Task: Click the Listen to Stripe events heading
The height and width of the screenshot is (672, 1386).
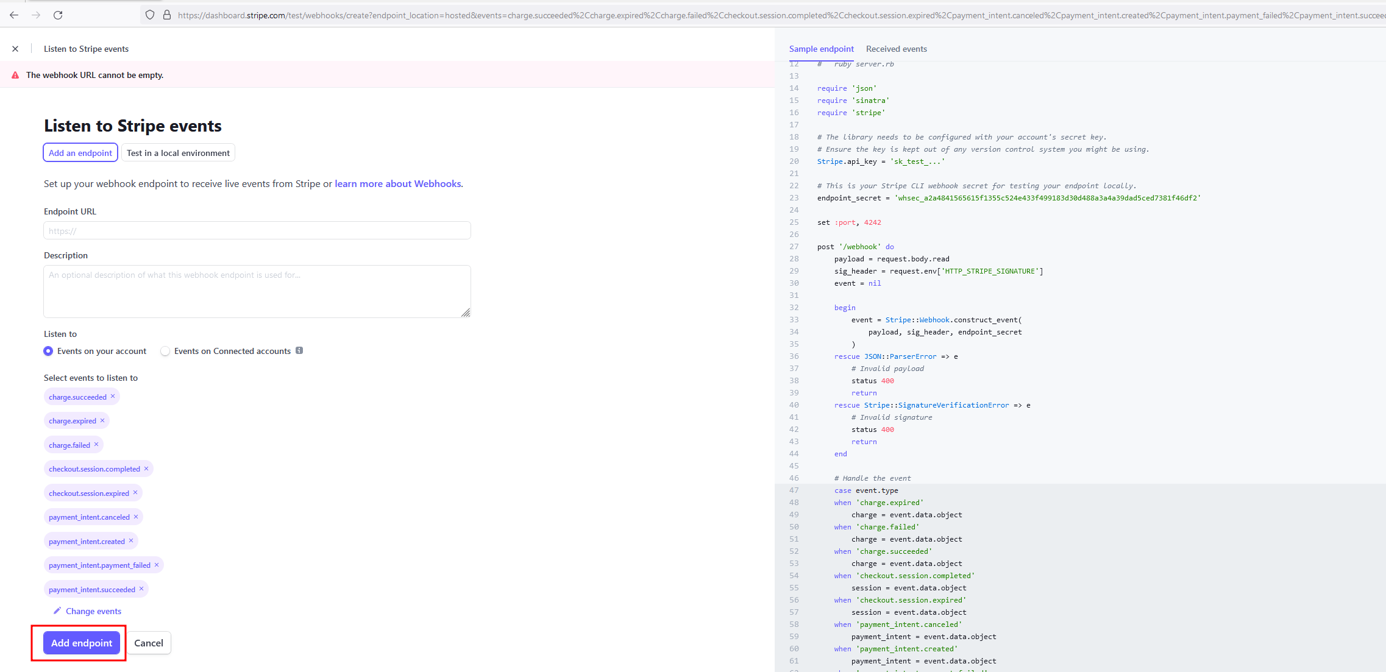Action: click(133, 126)
